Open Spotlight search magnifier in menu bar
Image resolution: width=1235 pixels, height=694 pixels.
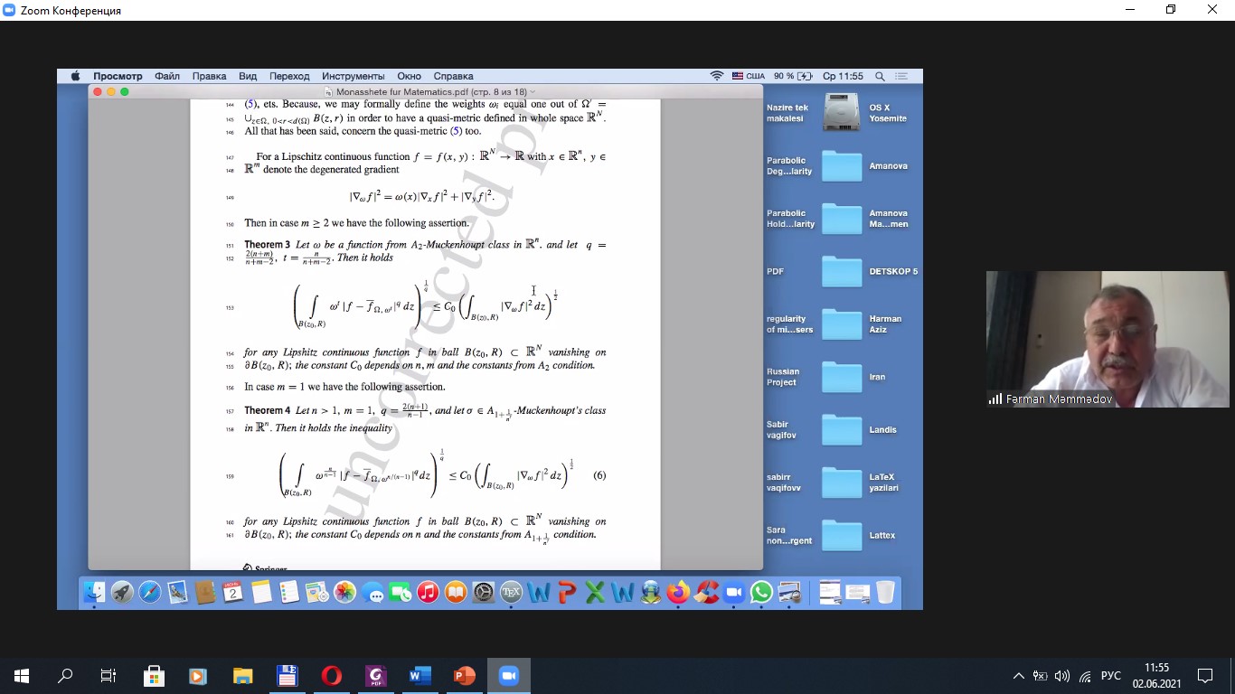(x=879, y=77)
